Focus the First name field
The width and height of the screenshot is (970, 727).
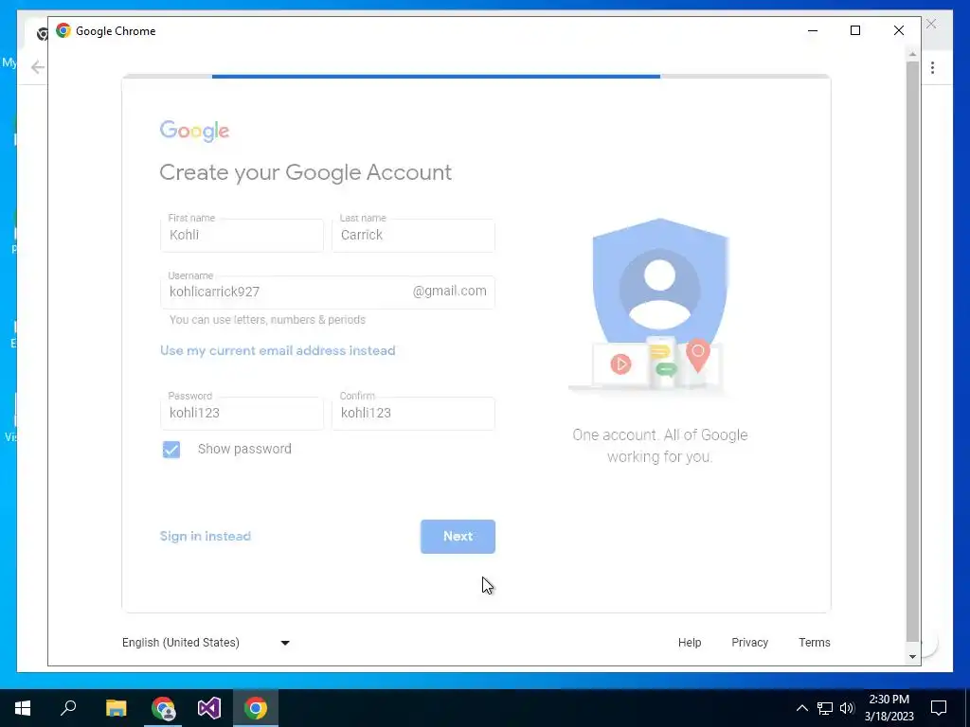(242, 235)
